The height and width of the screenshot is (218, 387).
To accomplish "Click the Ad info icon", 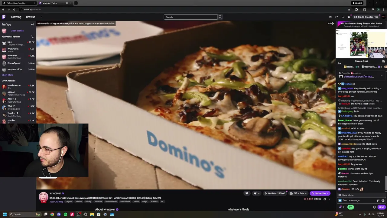I will pos(333,23).
